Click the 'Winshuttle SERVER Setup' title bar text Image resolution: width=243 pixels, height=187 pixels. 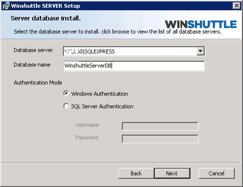[45, 6]
